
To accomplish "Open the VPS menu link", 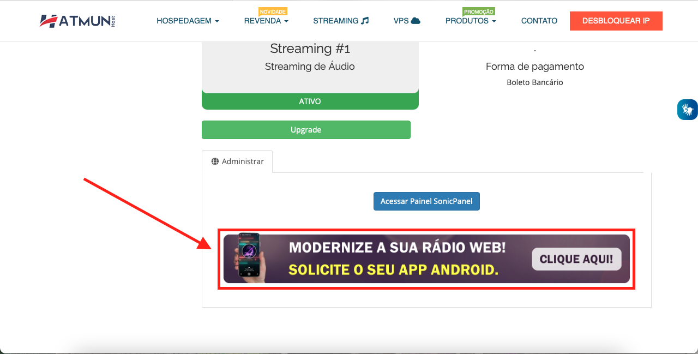I will coord(407,21).
